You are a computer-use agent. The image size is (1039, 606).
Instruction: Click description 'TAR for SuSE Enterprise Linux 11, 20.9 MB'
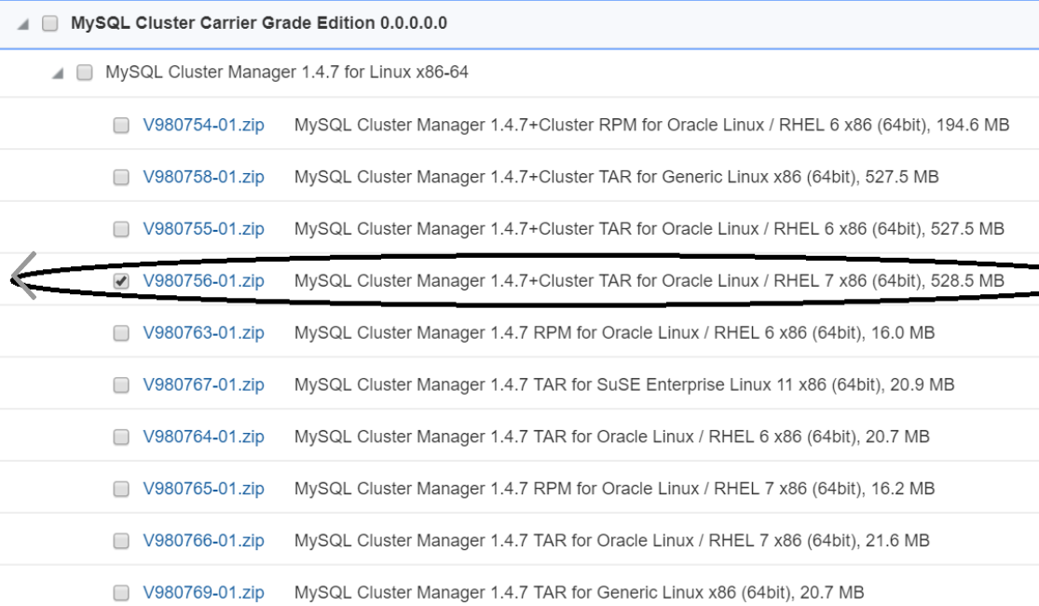[624, 384]
